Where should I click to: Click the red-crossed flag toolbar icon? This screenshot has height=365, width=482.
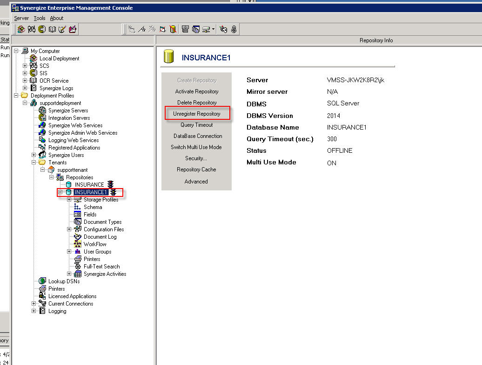click(163, 29)
